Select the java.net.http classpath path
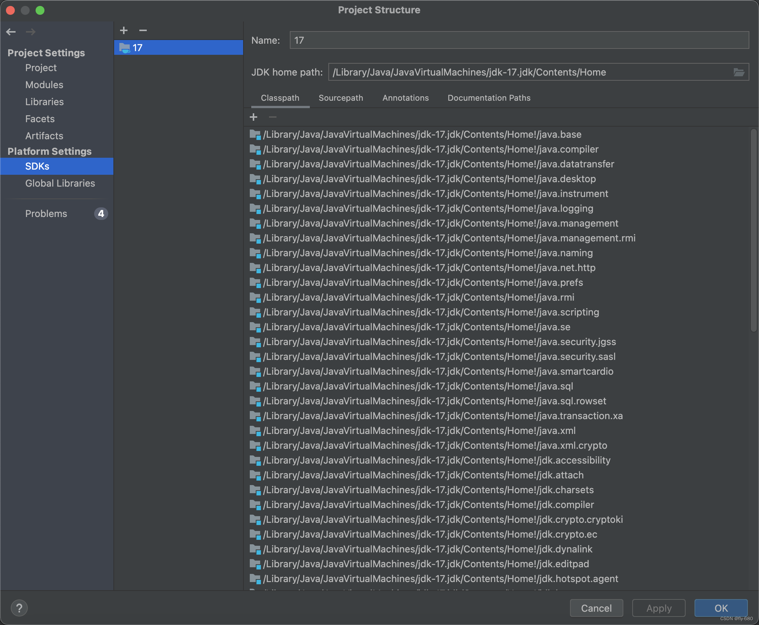This screenshot has width=759, height=625. (x=429, y=268)
